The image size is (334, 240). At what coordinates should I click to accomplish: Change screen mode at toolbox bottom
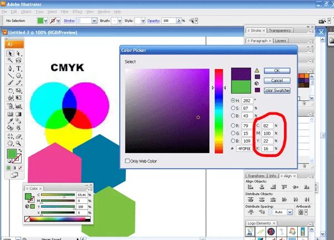point(14,175)
